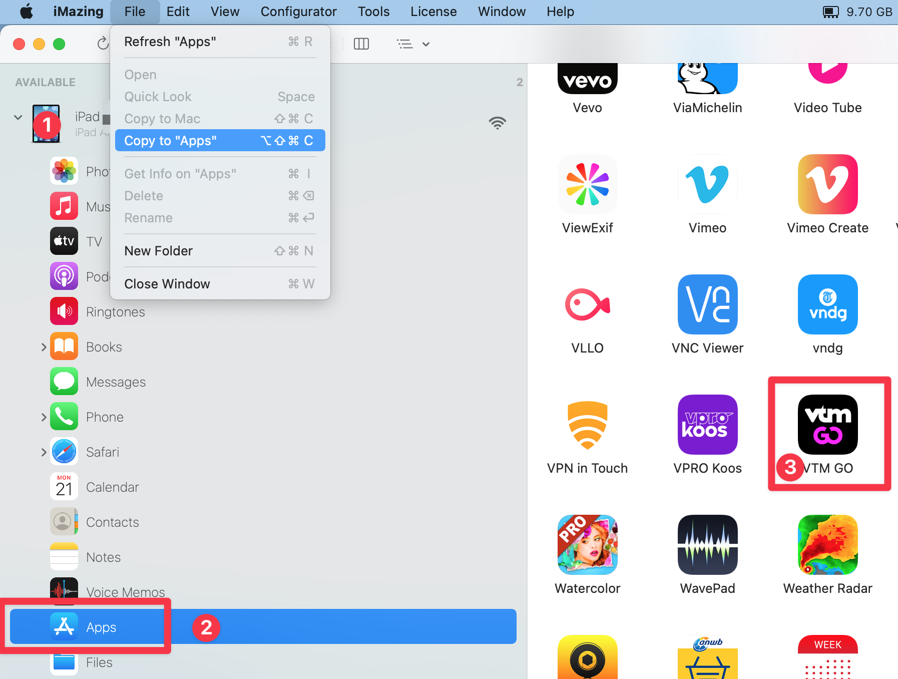Choose Copy to "Apps" menu item
Screen dimensions: 898x679
tap(220, 141)
